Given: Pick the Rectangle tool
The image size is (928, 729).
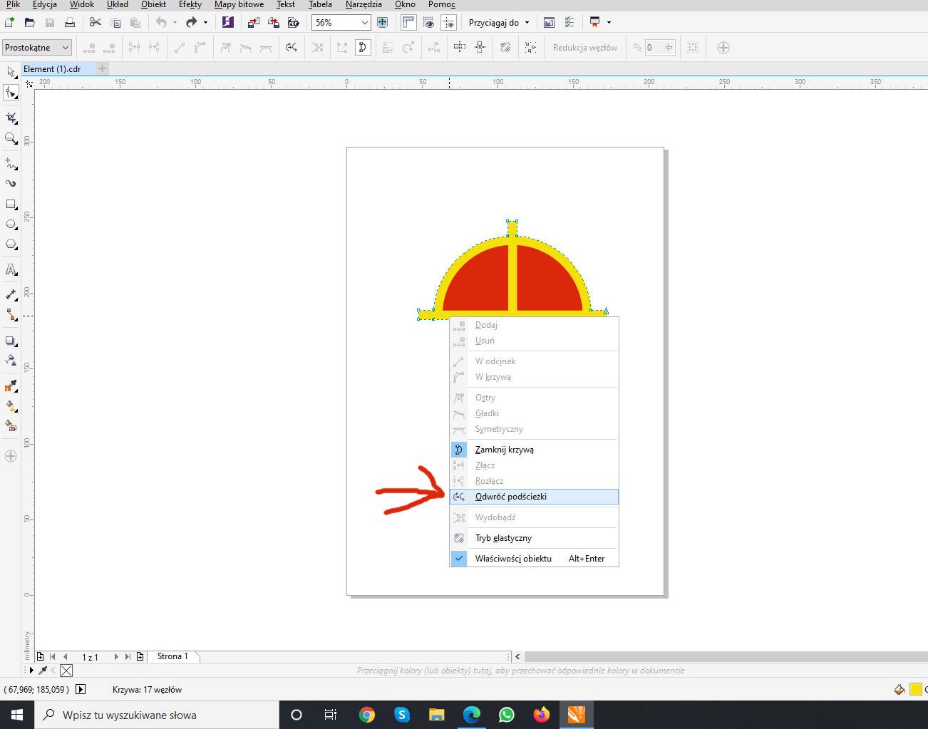Looking at the screenshot, I should click(11, 205).
